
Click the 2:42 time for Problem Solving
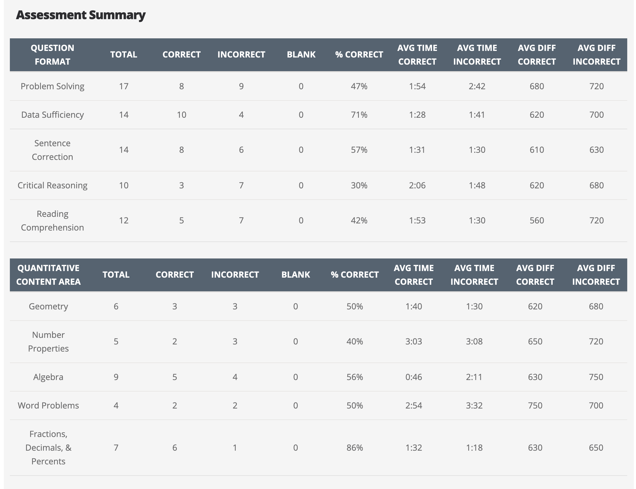pyautogui.click(x=477, y=87)
